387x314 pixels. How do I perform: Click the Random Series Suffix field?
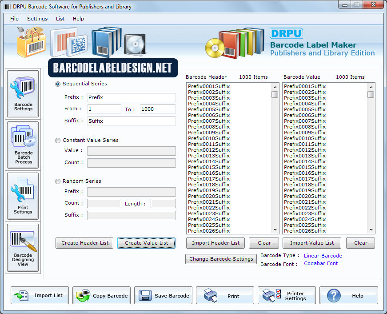(x=132, y=215)
